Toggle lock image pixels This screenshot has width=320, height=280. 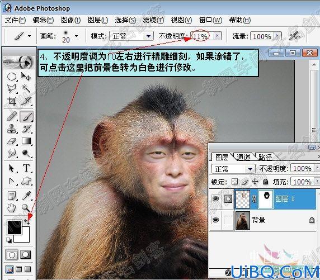(245, 182)
